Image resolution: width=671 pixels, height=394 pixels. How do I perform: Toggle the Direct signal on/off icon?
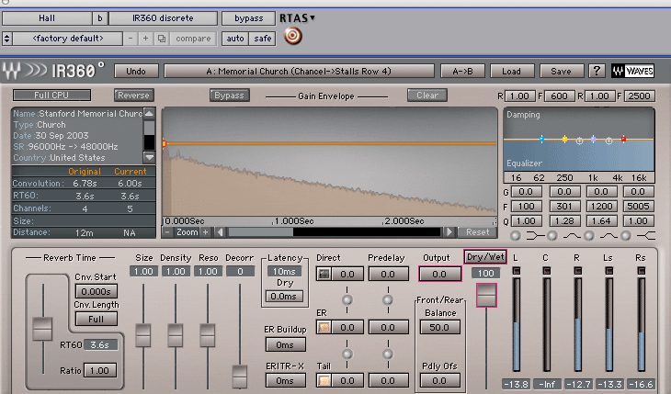pos(324,274)
